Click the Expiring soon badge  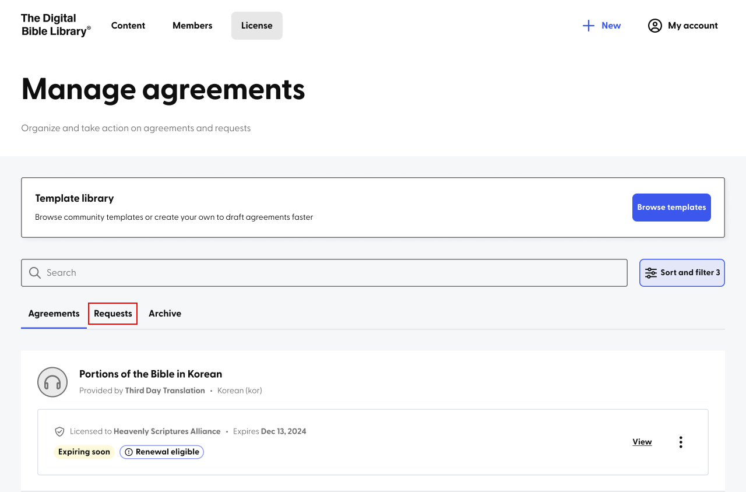pyautogui.click(x=85, y=452)
